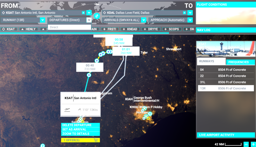The image size is (256, 147).
Task: Clear the KSAT departure airport field
Action: (x=83, y=13)
